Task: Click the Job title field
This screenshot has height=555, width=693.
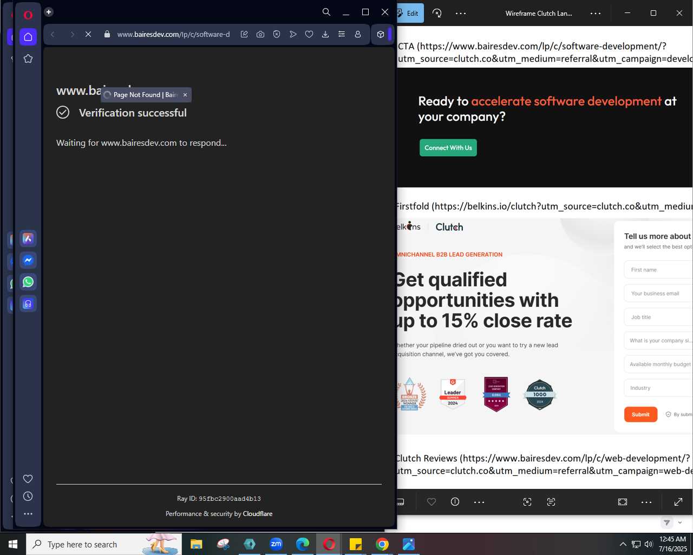Action: click(x=658, y=317)
